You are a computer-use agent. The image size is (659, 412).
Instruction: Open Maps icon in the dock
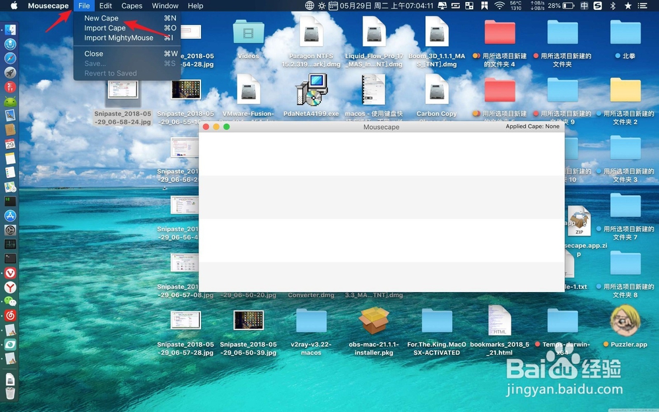(x=10, y=187)
